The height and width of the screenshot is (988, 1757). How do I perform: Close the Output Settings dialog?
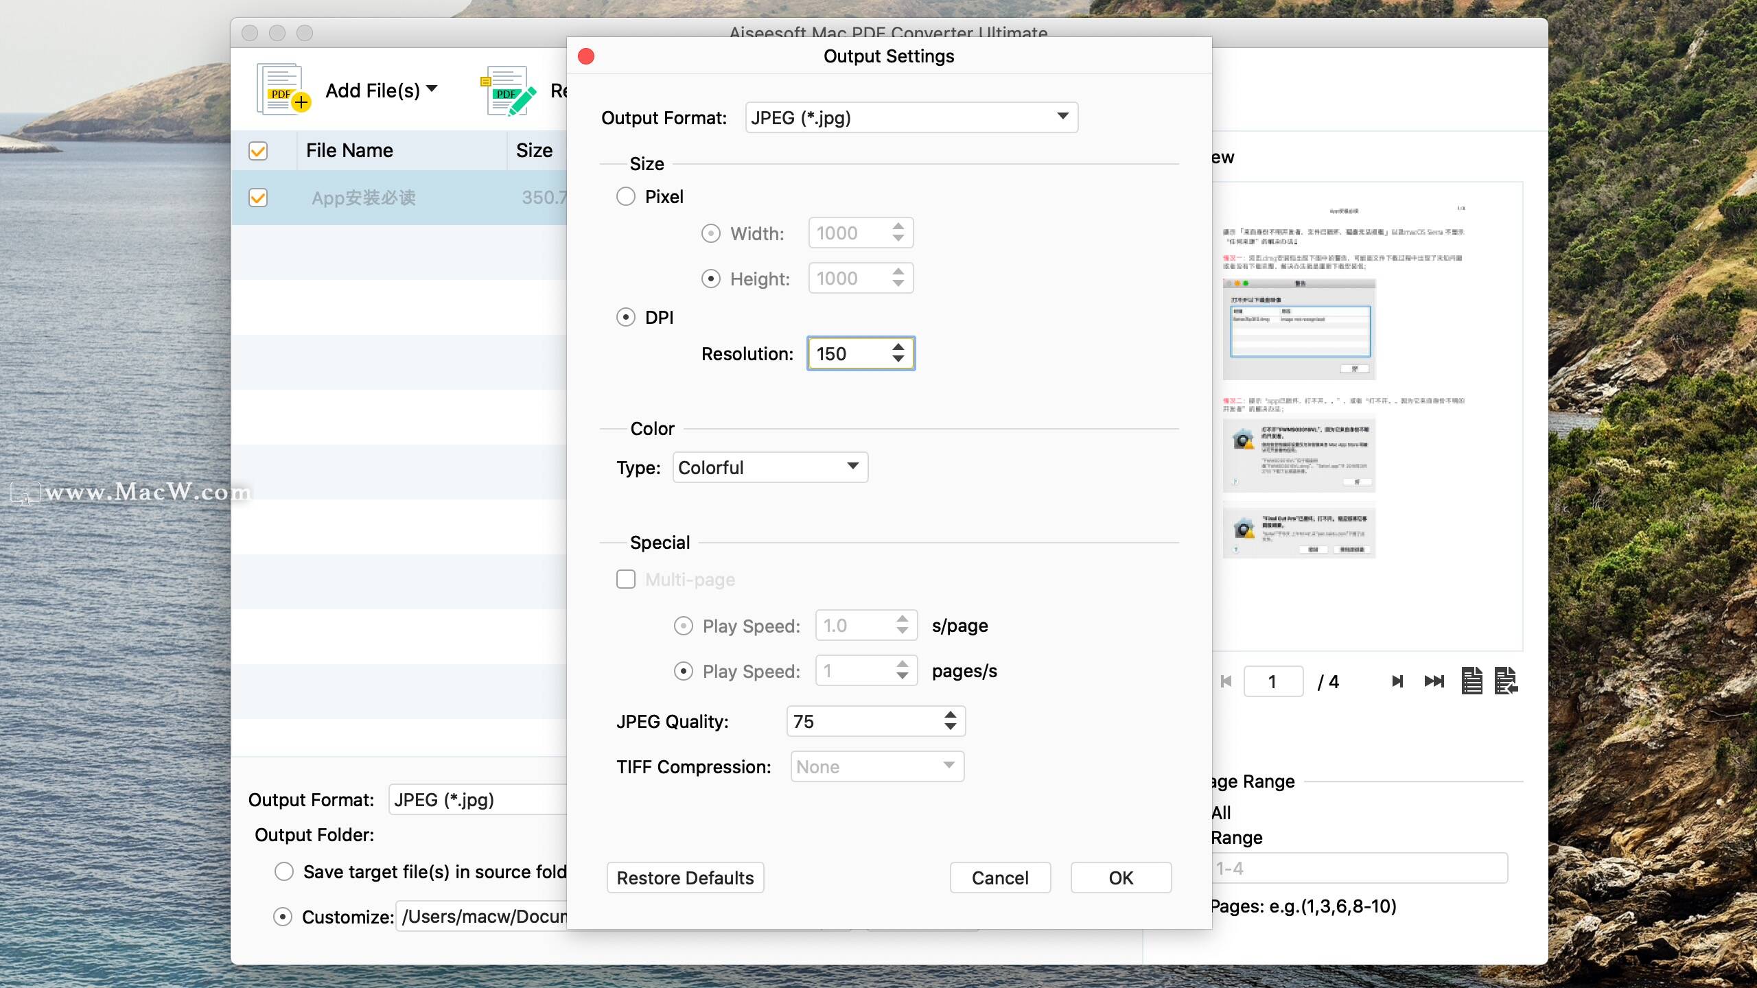coord(586,56)
